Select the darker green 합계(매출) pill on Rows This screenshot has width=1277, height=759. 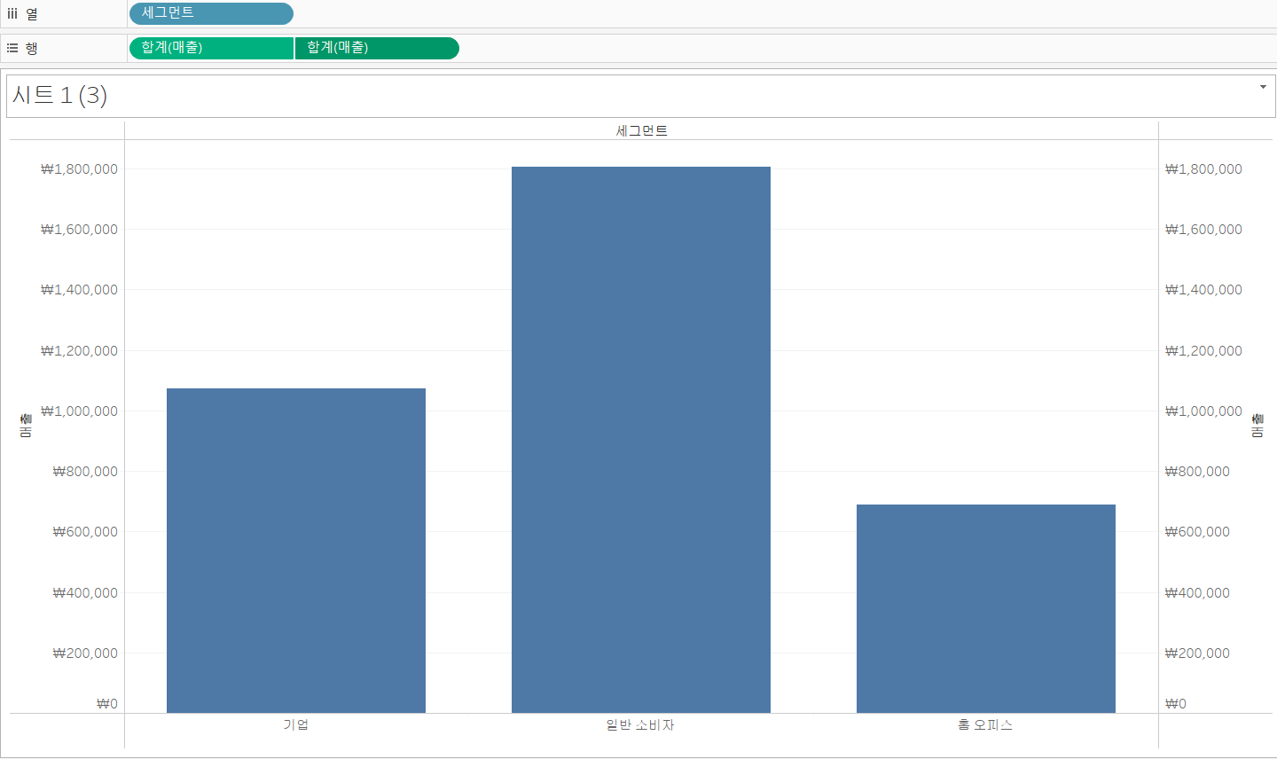[377, 48]
